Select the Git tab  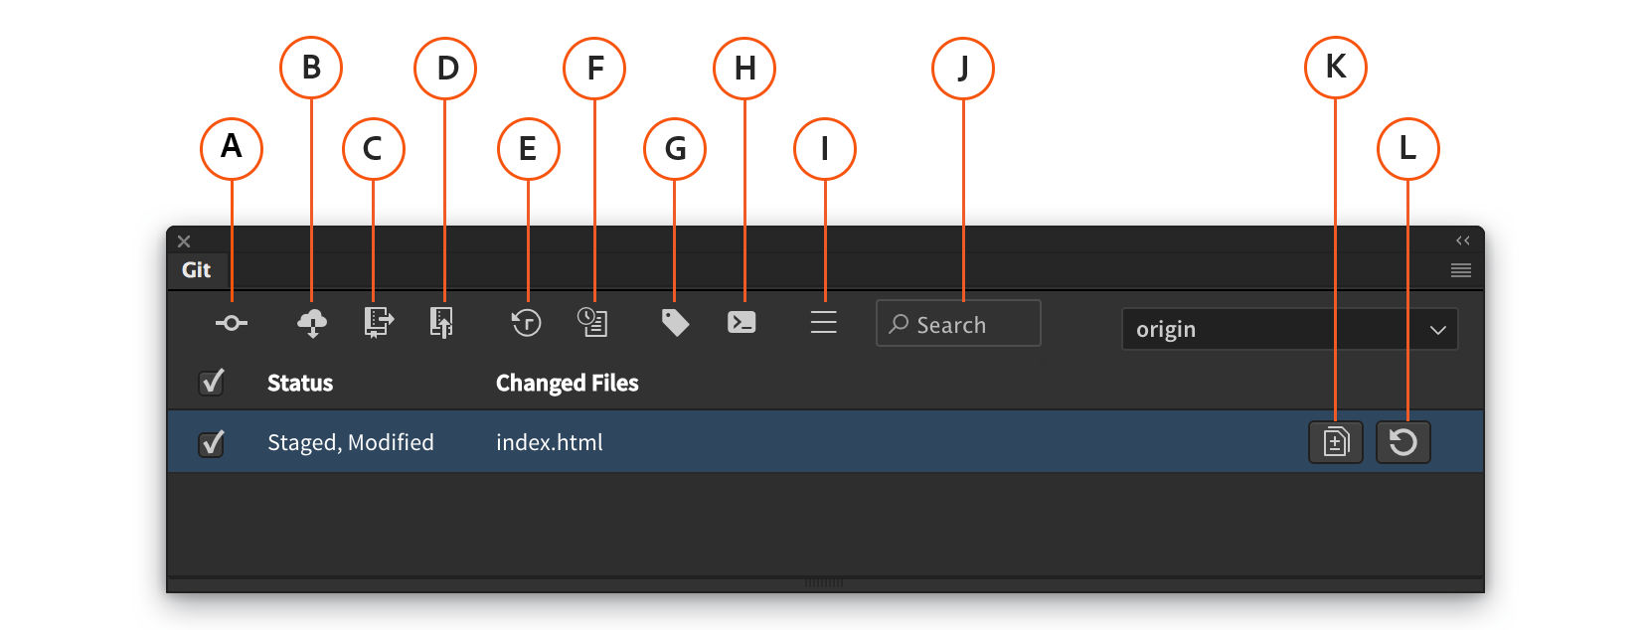tap(196, 269)
